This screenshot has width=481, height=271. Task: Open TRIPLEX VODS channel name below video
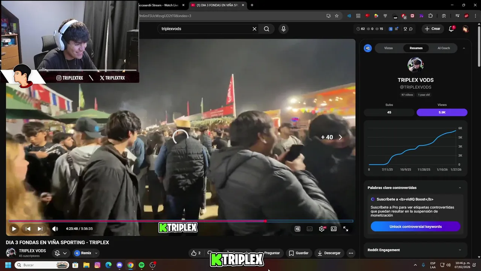pyautogui.click(x=32, y=251)
